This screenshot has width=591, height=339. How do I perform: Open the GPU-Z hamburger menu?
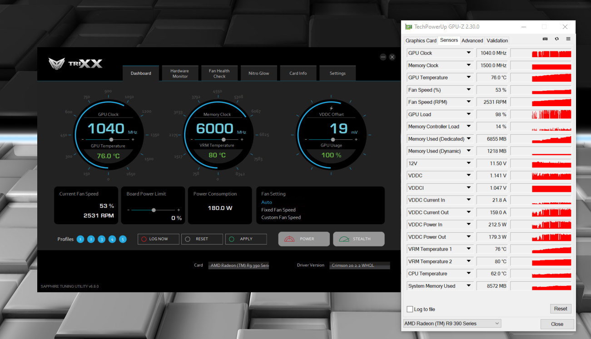click(568, 39)
